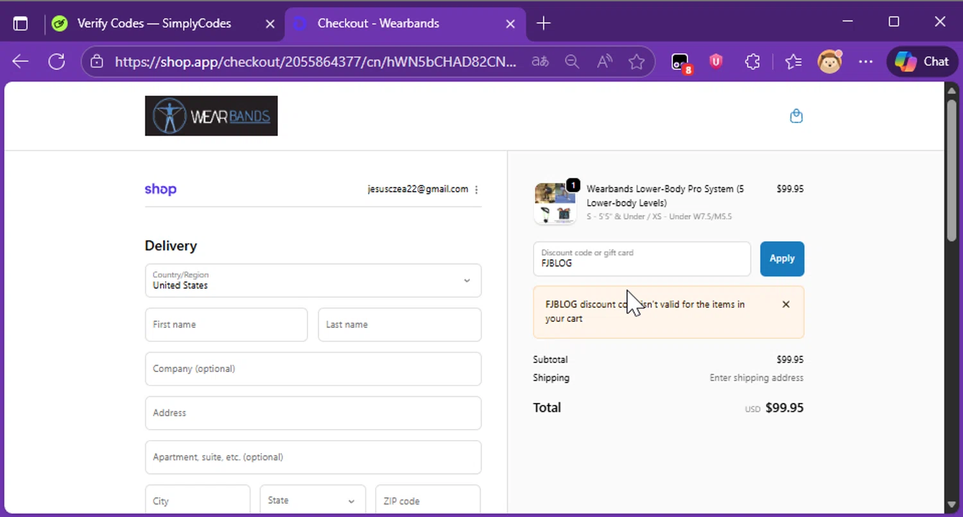Click the Subtotal label
Image resolution: width=963 pixels, height=517 pixels.
coord(550,360)
